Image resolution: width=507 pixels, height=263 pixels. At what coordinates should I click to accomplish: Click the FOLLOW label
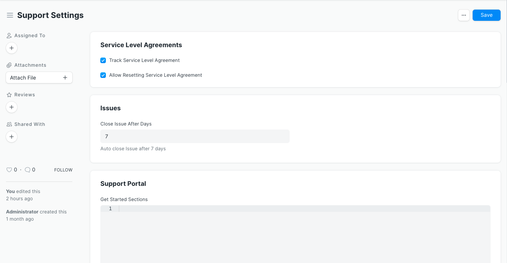click(x=63, y=169)
